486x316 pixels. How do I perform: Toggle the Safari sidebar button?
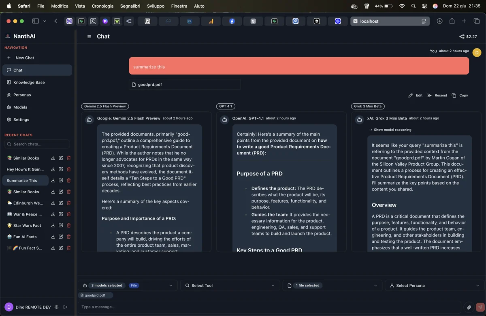pos(36,21)
